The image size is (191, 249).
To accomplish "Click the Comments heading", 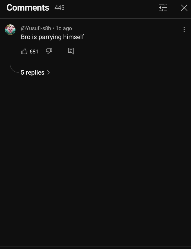I will [x=28, y=8].
